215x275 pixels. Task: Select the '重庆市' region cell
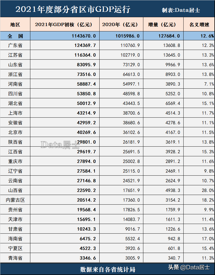(x=15, y=161)
